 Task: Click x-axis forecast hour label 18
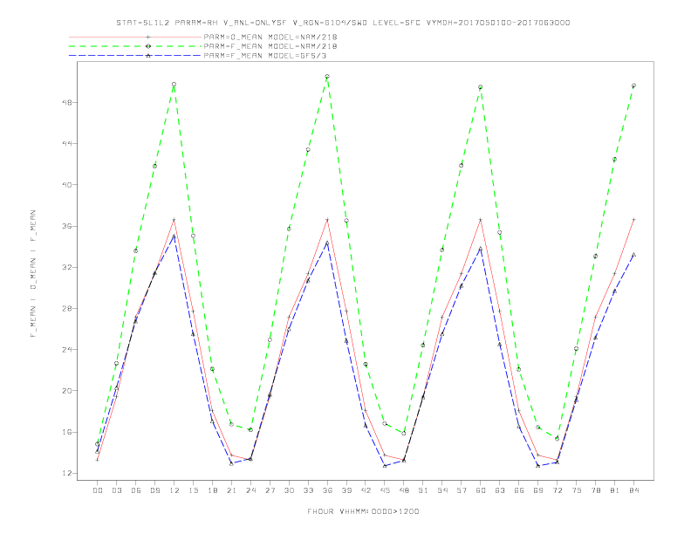tap(212, 490)
